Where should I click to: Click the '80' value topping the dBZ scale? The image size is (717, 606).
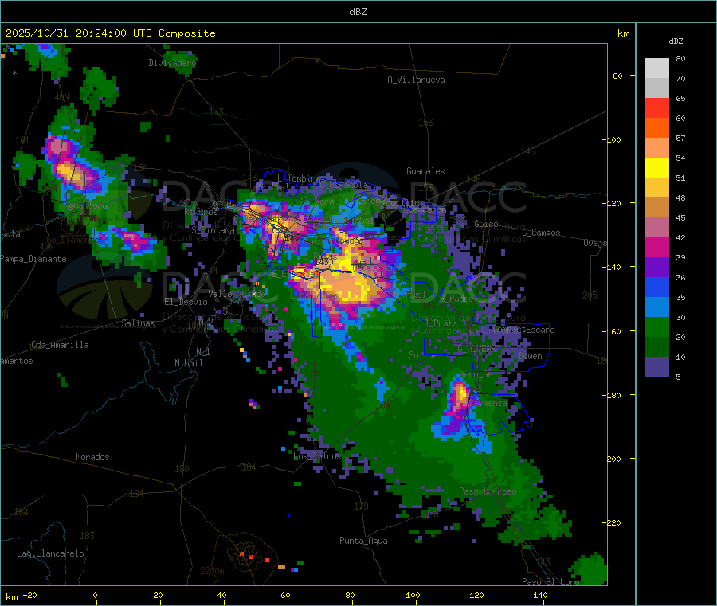[x=680, y=58]
